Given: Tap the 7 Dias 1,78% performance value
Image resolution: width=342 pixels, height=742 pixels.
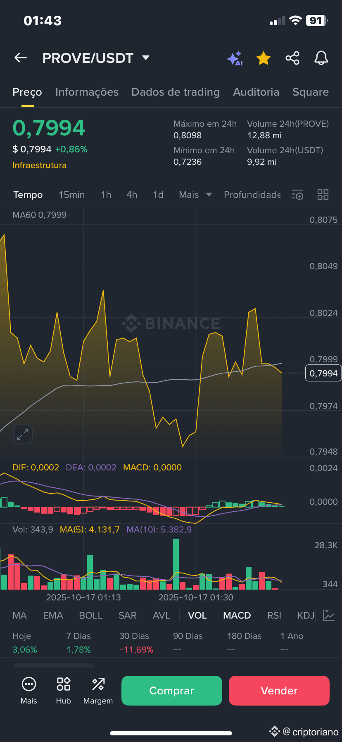Looking at the screenshot, I should tap(78, 650).
